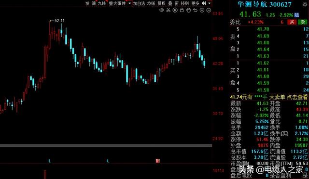Click the 总股本 value 3.78亿
Viewport: 309px width, 179px height.
click(261, 157)
